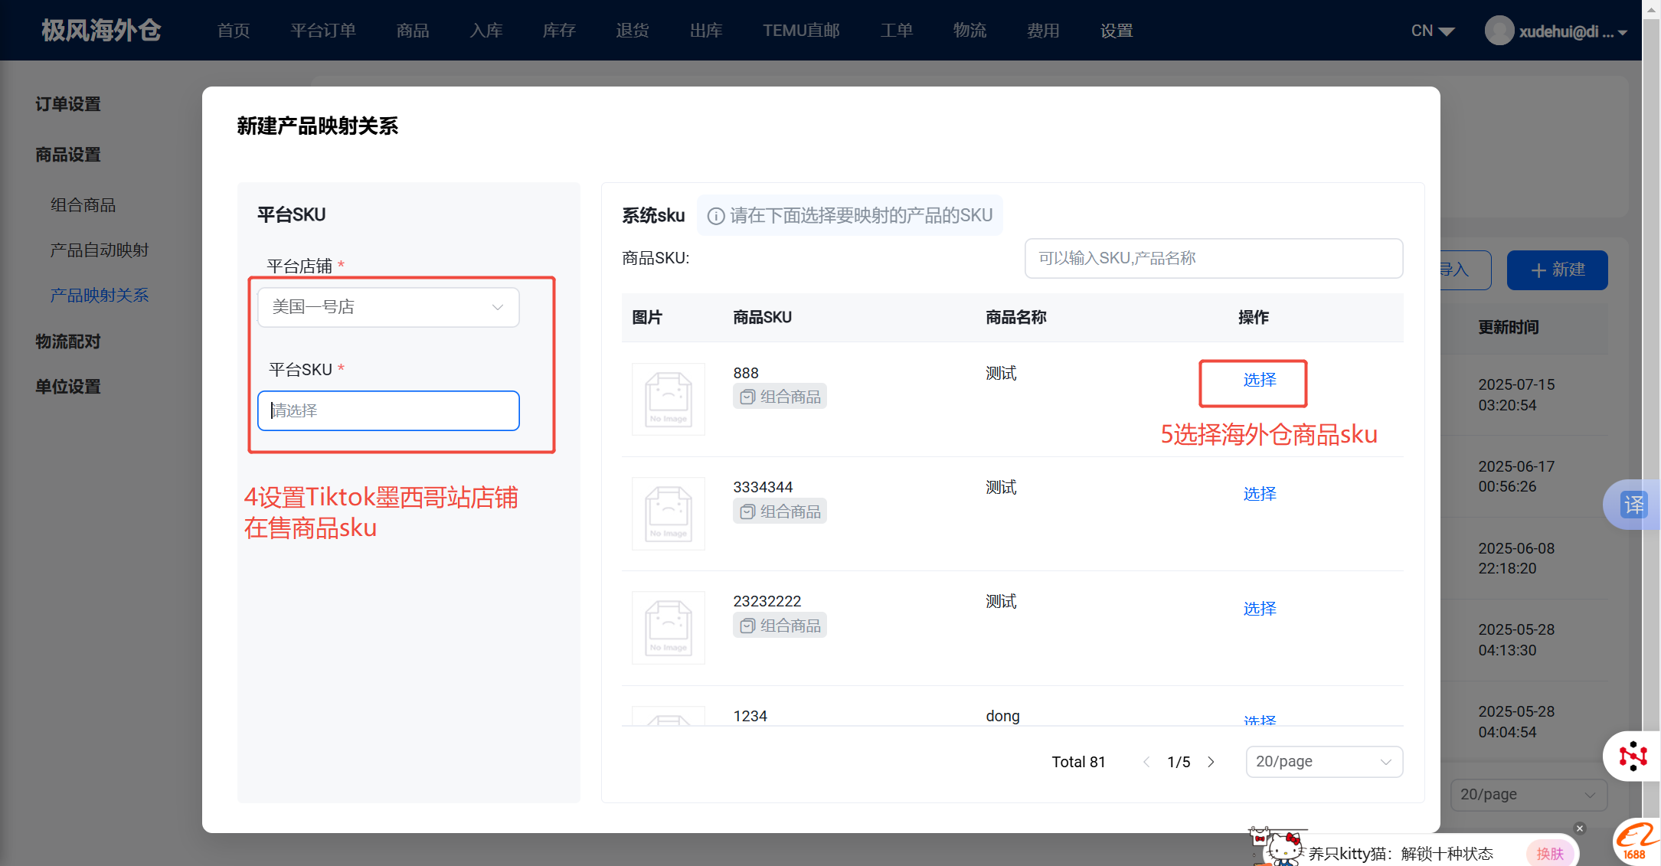Open the 库存 menu
This screenshot has height=866, width=1661.
[x=559, y=31]
